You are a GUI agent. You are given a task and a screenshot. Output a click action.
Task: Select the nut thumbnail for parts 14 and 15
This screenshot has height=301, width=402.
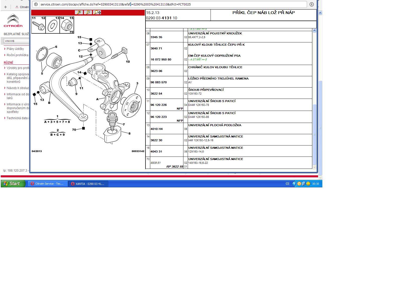point(67,25)
